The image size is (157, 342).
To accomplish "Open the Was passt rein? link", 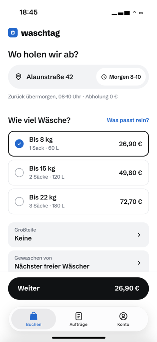I will [x=128, y=120].
